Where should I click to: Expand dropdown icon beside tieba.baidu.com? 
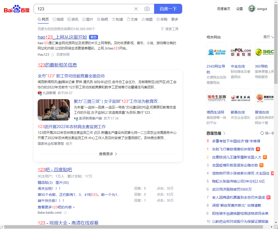pos(65,213)
